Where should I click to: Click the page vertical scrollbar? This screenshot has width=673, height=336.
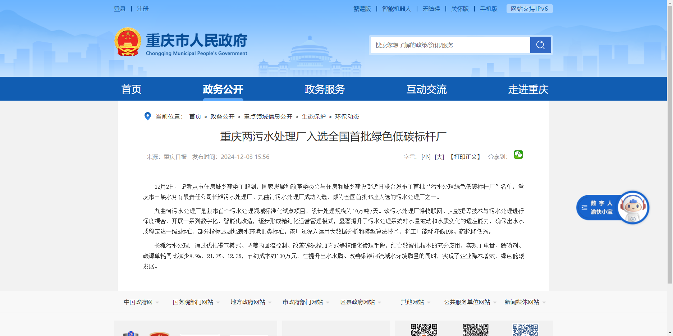pos(670,144)
